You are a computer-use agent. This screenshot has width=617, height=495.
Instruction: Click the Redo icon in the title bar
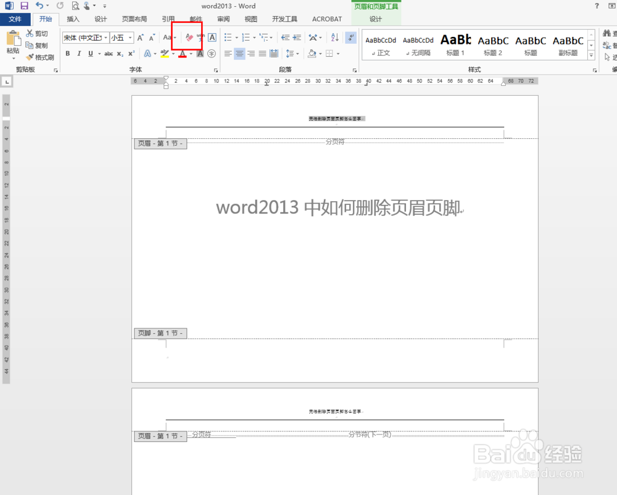[x=60, y=6]
